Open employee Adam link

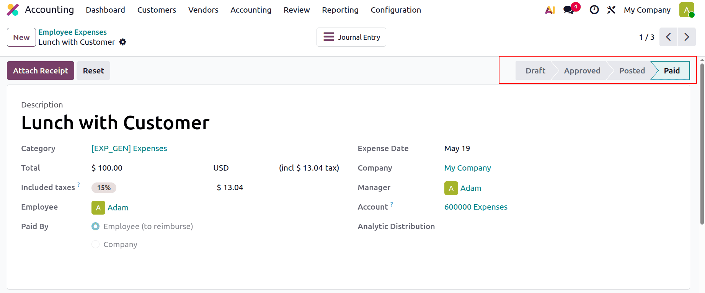pos(118,208)
